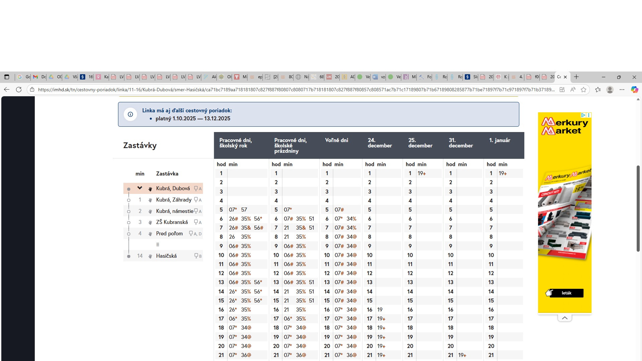Click the info icon in the blue notice box

click(x=130, y=114)
